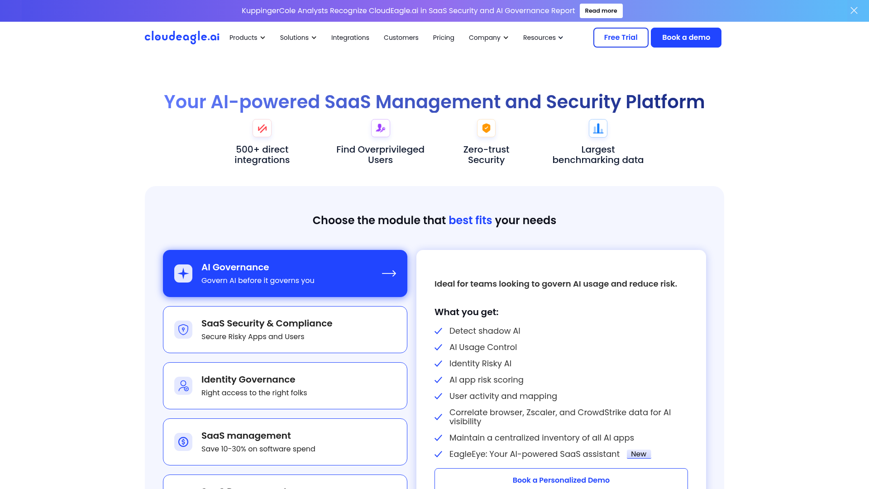Click the text 'AI Usage Control'
Viewport: 869px width, 489px height.
tap(483, 347)
